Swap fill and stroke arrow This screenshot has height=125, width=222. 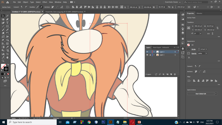[x=8, y=65]
